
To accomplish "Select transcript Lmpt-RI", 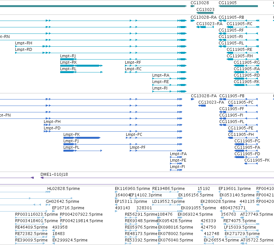I will pyautogui.click(x=160, y=89).
